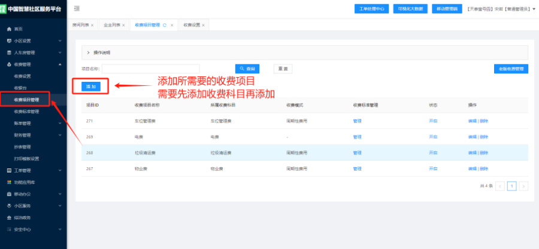Toggle 开启 status for 垃圾清运费
This screenshot has height=249, width=539.
[433, 153]
